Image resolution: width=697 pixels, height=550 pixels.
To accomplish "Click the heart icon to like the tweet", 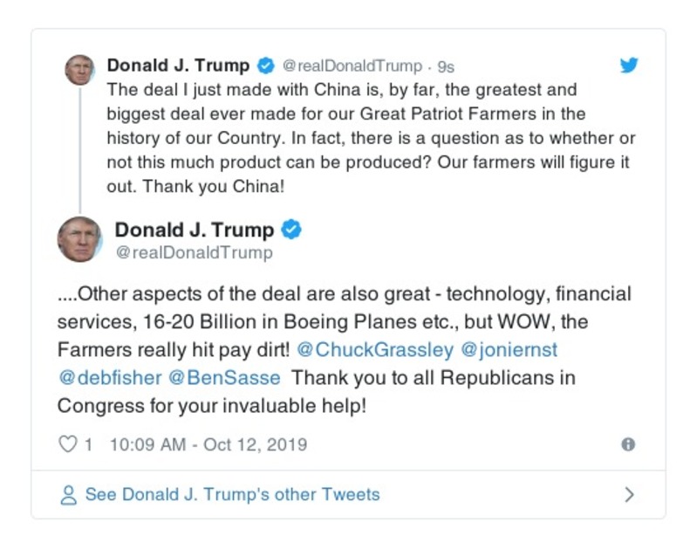I will [67, 444].
